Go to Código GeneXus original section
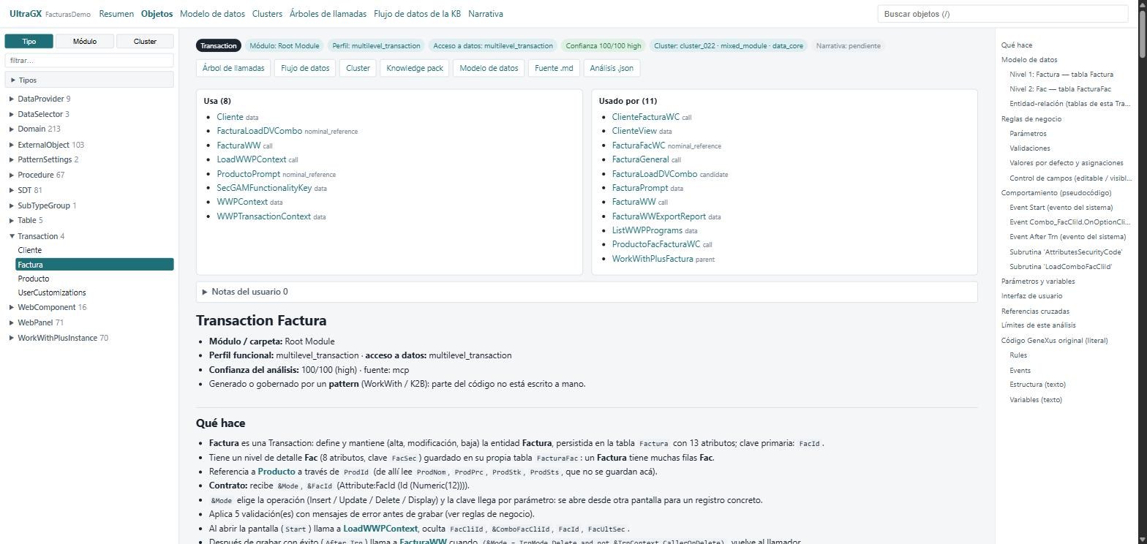 (x=1055, y=341)
